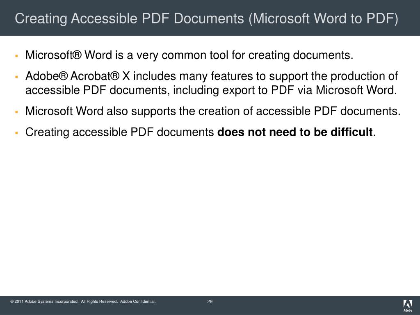Select the line 'accessible PDF documents, including export'
This screenshot has width=420, height=315.
[x=211, y=90]
